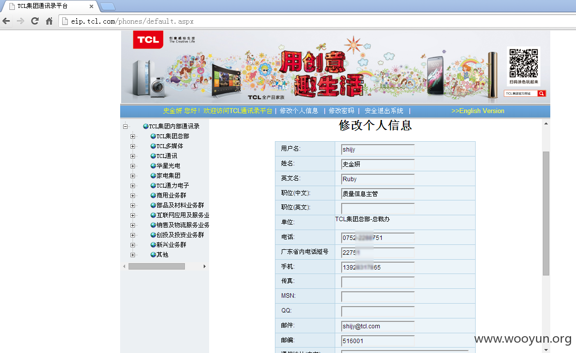
Task: Expand the 华星光电 tree node
Action: point(133,166)
